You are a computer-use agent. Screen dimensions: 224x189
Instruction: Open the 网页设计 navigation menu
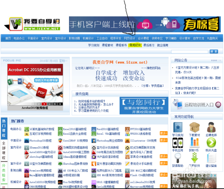pos(129,39)
